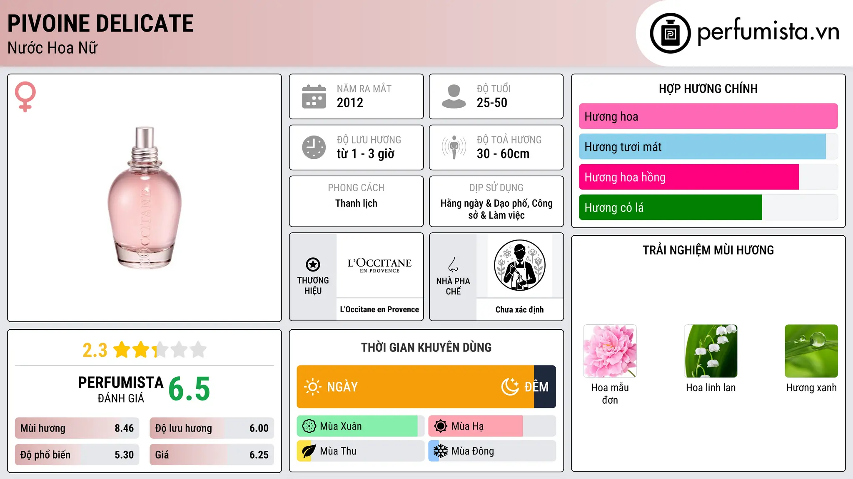Click the PIVOINE DELICATE title
The height and width of the screenshot is (479, 853).
tap(100, 23)
